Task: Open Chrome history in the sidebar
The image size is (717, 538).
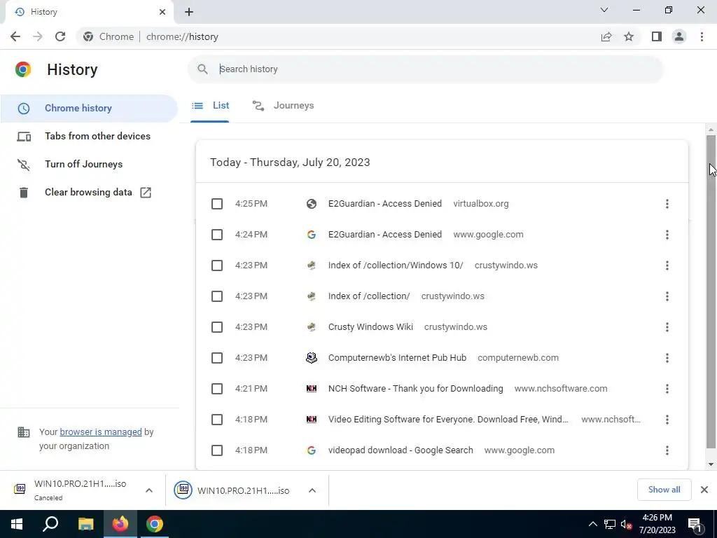Action: [x=89, y=109]
